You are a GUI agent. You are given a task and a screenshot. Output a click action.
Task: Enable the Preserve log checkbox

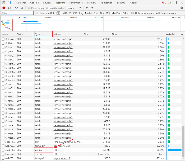(x=29, y=8)
